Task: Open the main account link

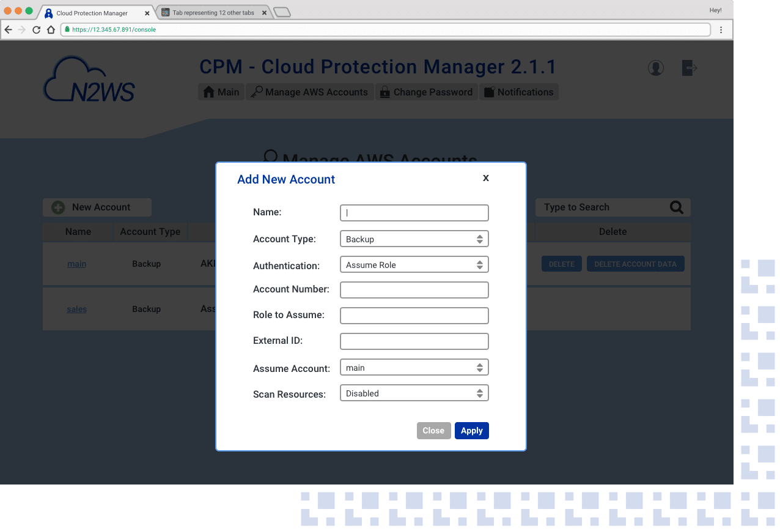Action: tap(77, 264)
